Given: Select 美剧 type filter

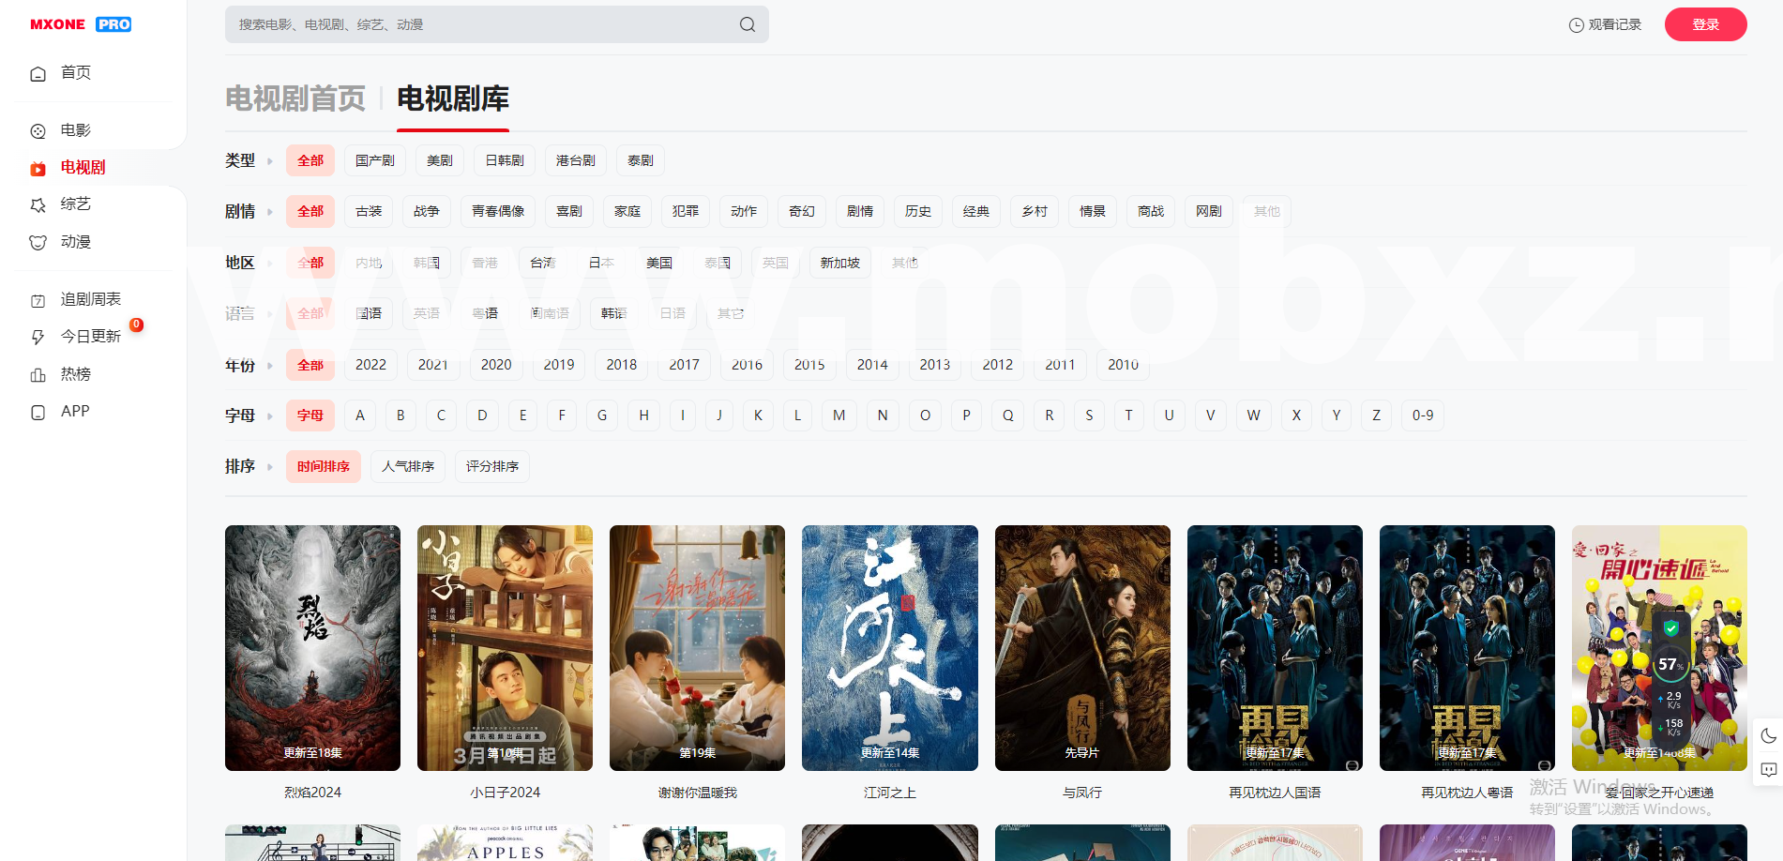Looking at the screenshot, I should click(440, 160).
